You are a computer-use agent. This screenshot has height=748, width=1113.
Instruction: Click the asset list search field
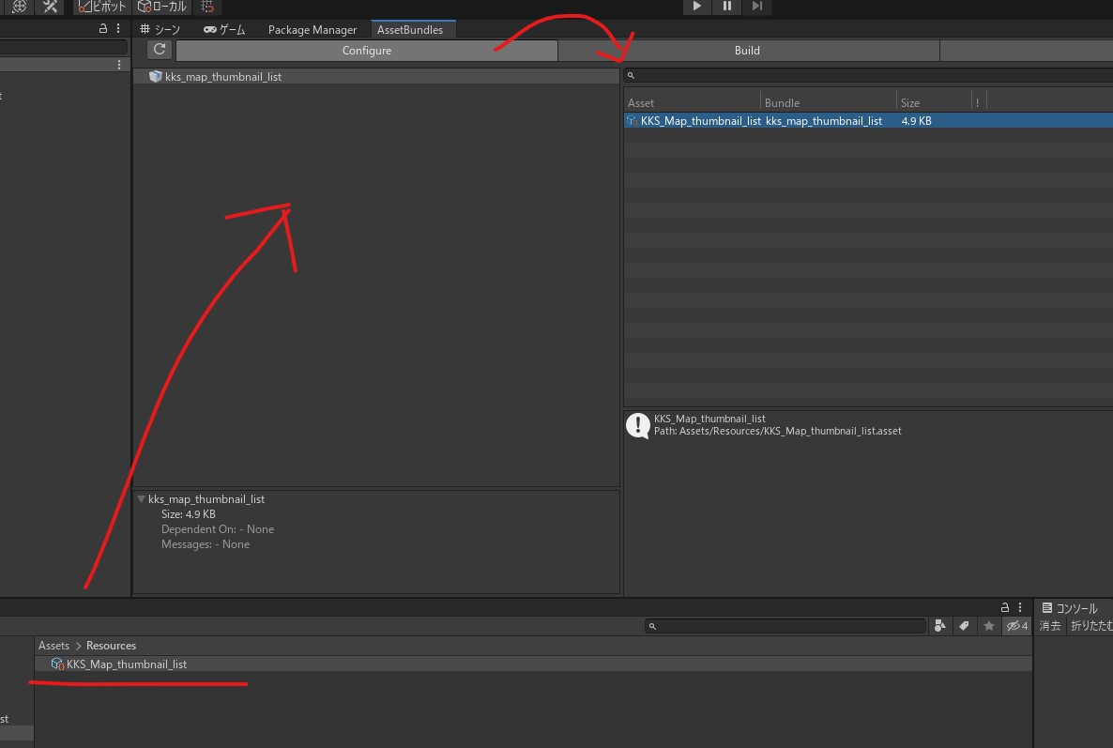(868, 75)
